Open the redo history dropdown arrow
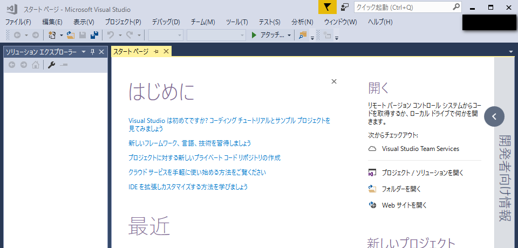Screen dimensions: 518x248 (139, 35)
